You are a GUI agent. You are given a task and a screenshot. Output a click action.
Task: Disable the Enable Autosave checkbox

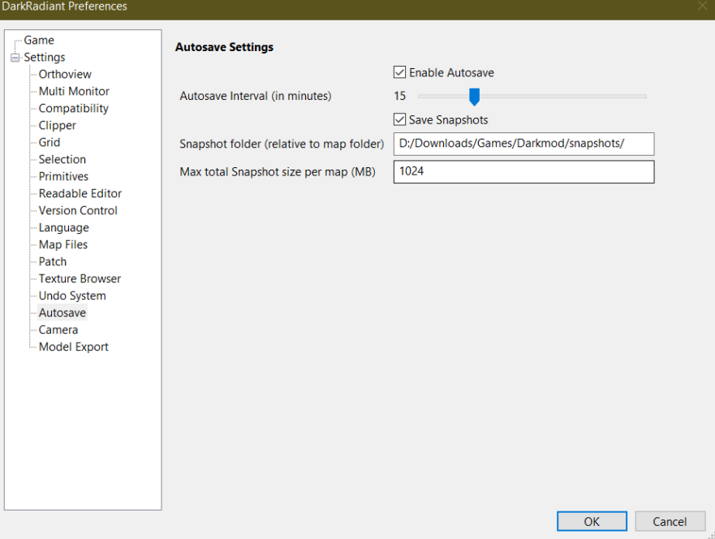click(399, 73)
